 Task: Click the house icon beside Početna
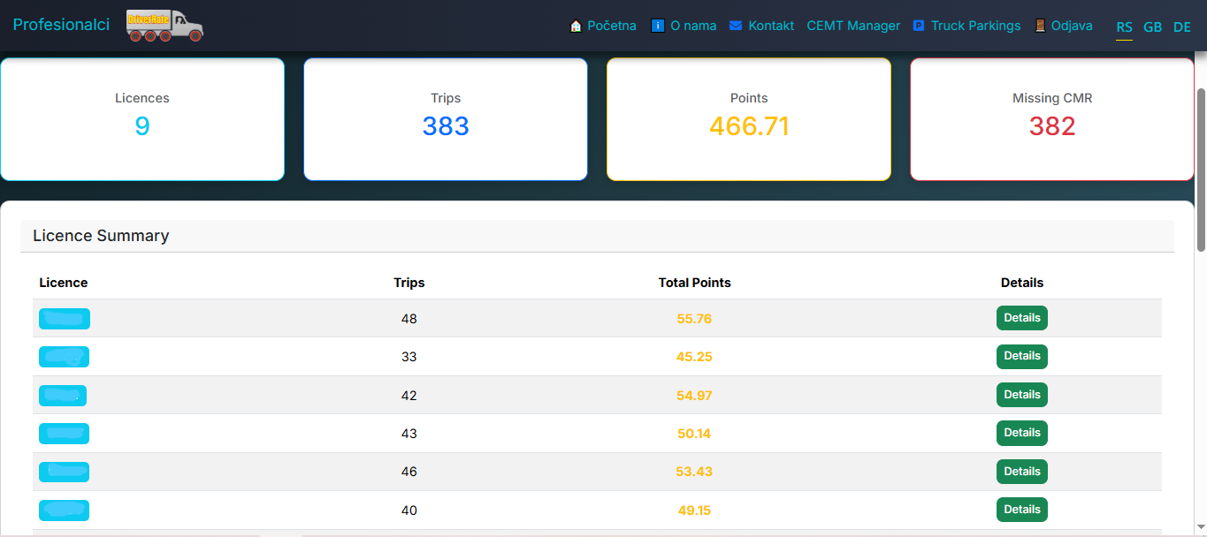tap(576, 26)
